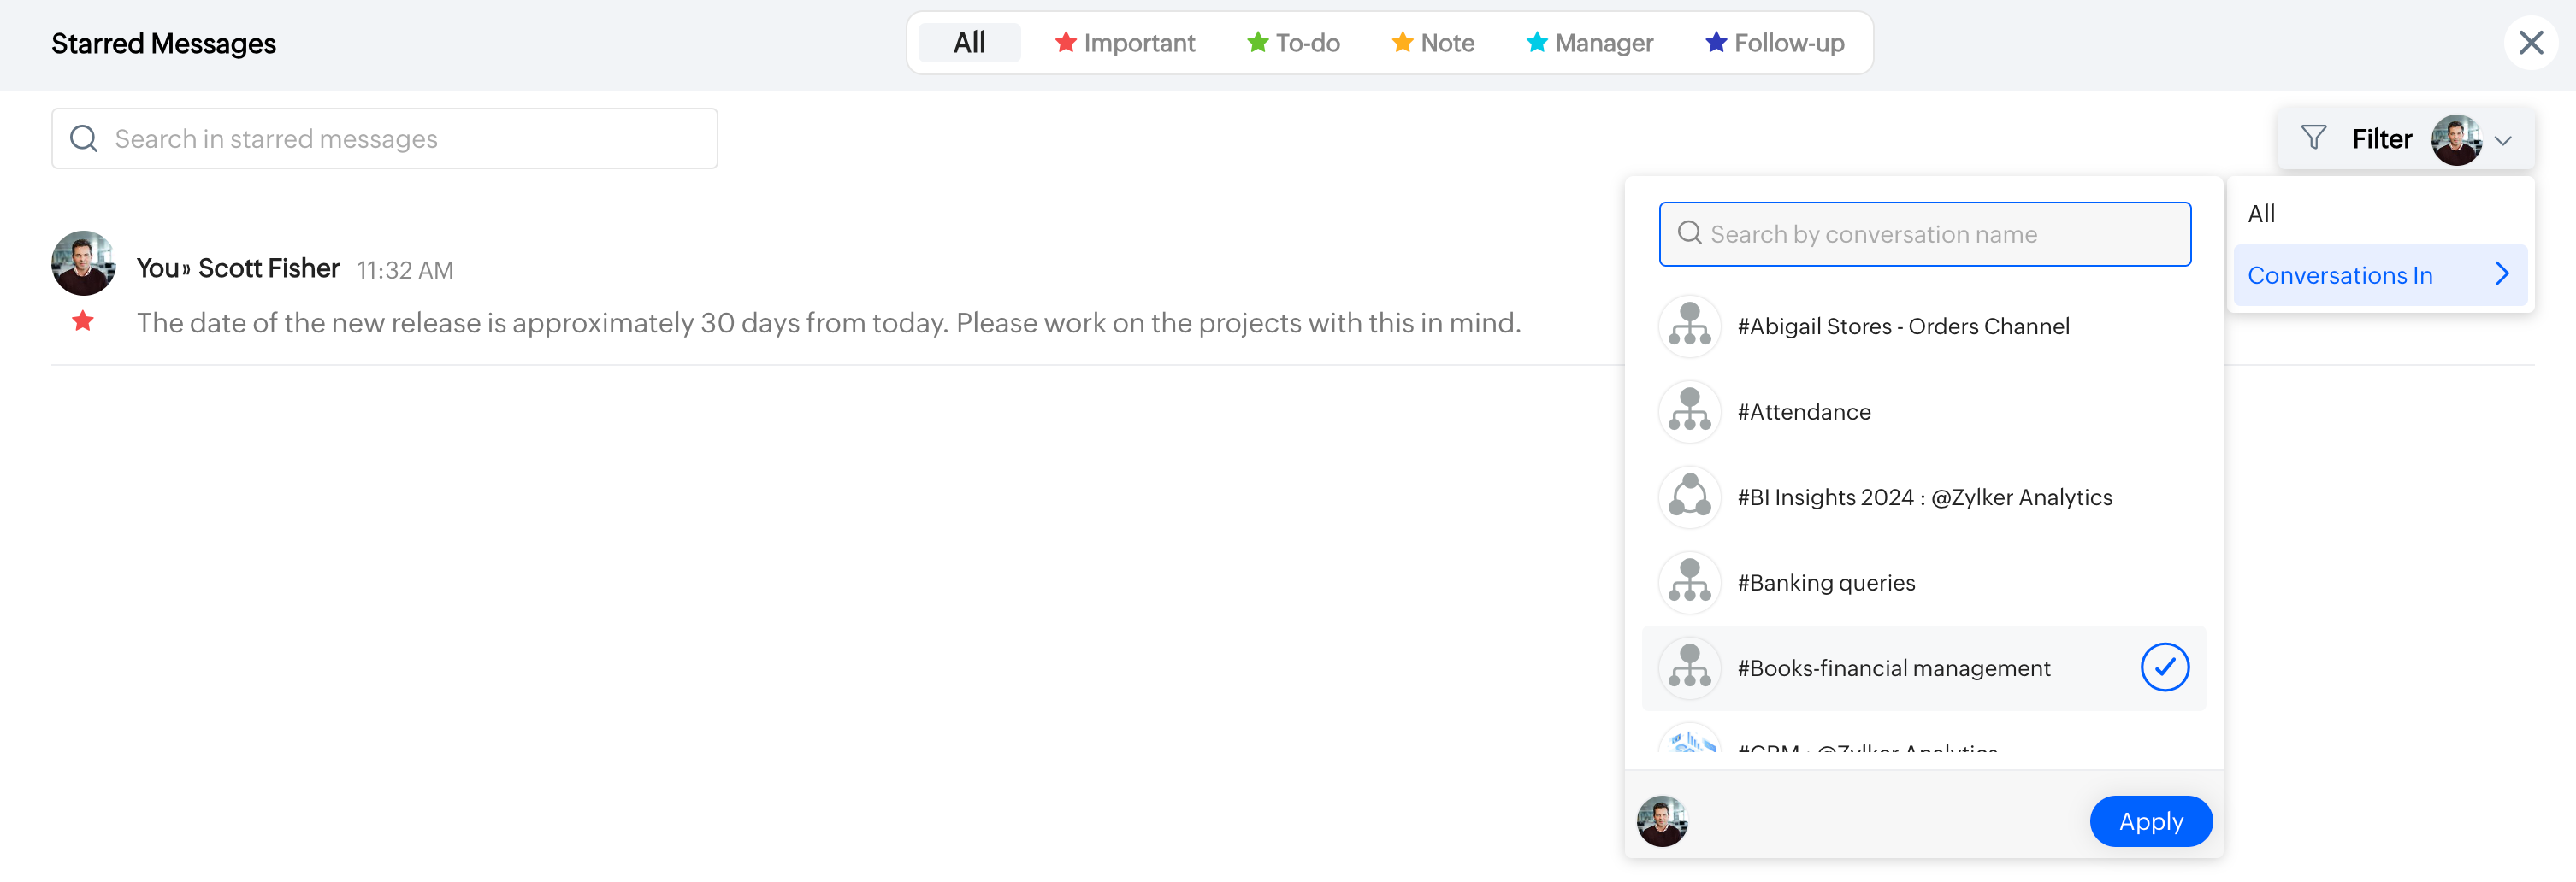
Task: Click the #Attendance channel icon
Action: (1689, 412)
